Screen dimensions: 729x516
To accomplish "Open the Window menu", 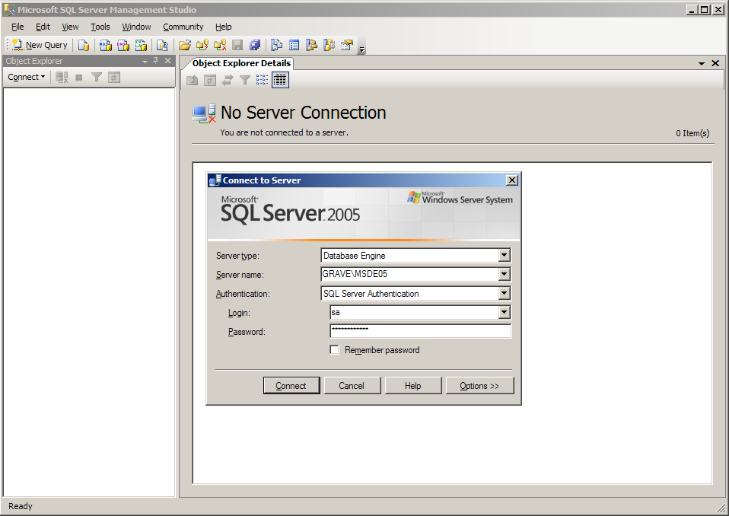I will (136, 27).
